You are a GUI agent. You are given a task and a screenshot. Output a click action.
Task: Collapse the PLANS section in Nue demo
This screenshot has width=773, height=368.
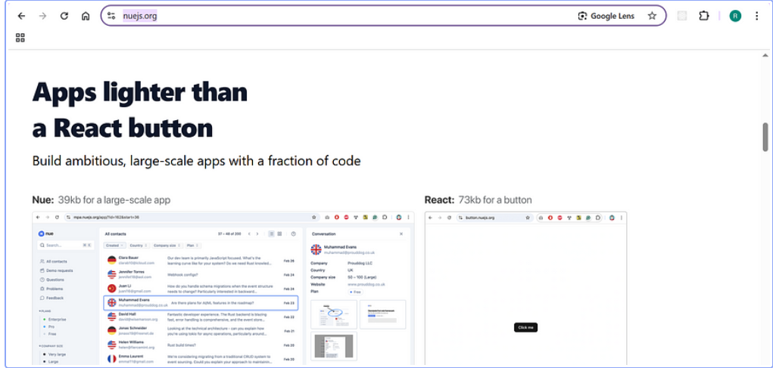tap(45, 311)
